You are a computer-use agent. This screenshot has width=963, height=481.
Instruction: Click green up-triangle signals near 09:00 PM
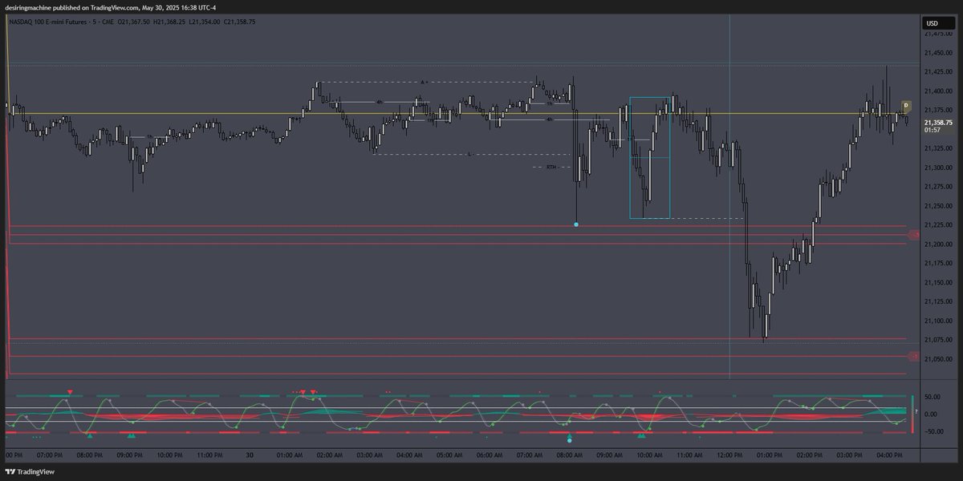(x=131, y=435)
